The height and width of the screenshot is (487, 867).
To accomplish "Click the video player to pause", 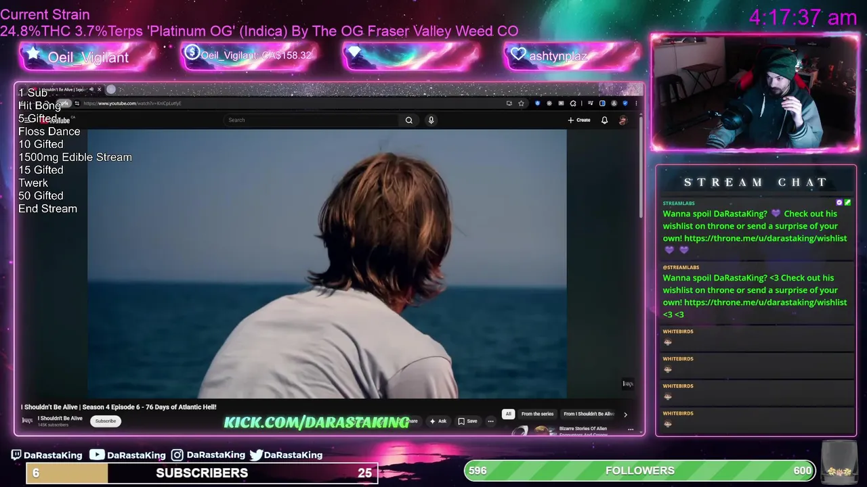I will (x=326, y=264).
